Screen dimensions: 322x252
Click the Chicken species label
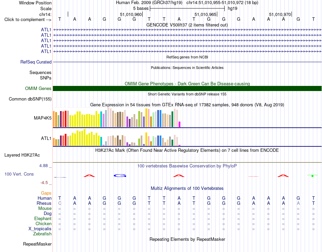coord(43,223)
